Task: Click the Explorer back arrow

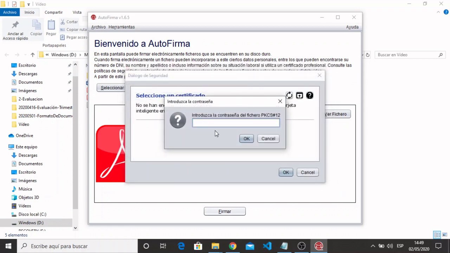Action: coord(7,55)
